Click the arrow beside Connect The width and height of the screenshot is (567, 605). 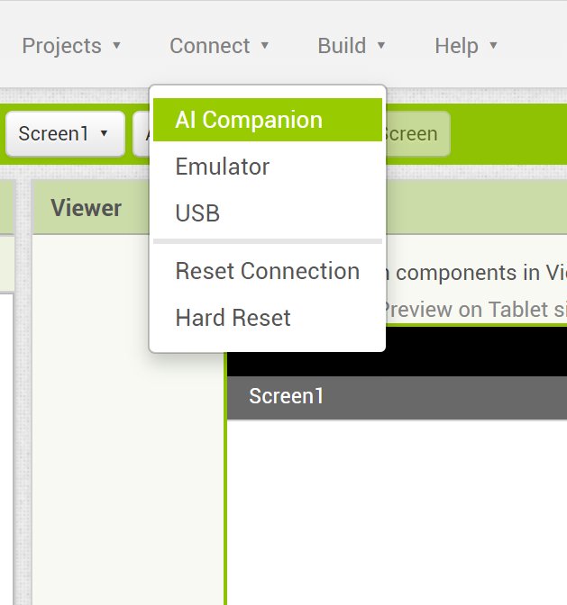tap(265, 46)
